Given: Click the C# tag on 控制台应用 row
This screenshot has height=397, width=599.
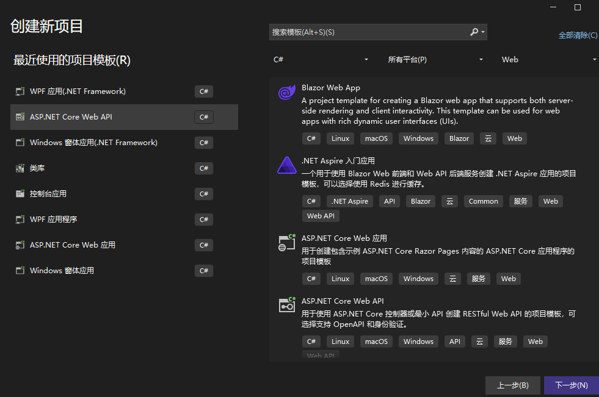Looking at the screenshot, I should (203, 194).
